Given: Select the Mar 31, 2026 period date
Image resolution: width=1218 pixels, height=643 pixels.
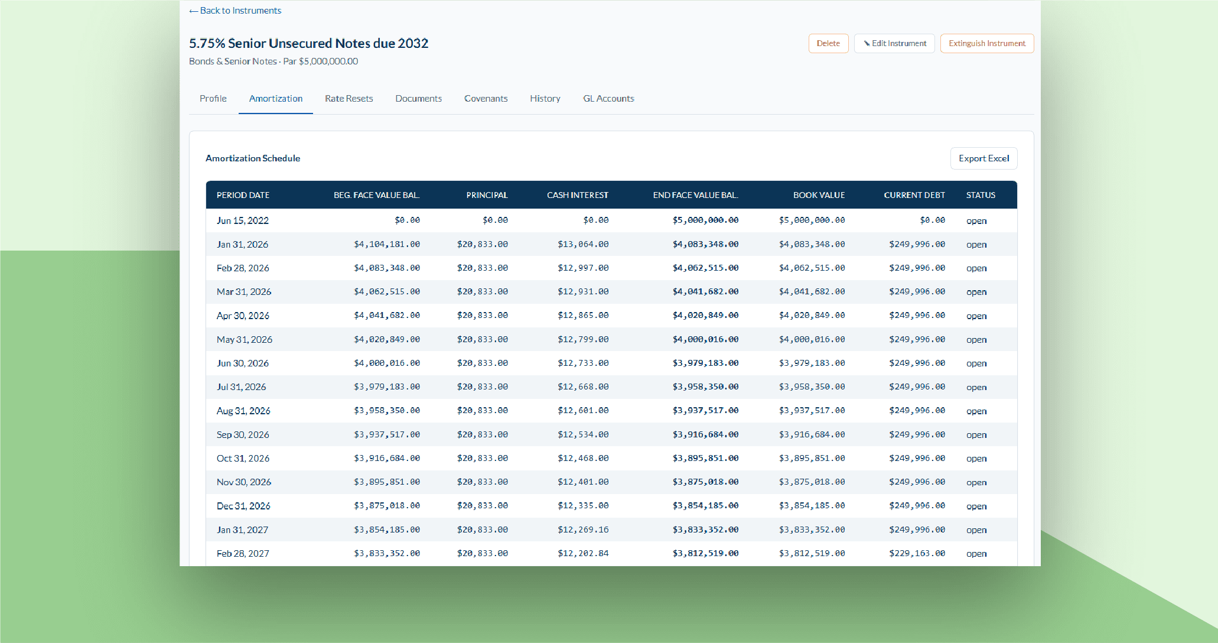Looking at the screenshot, I should point(244,292).
